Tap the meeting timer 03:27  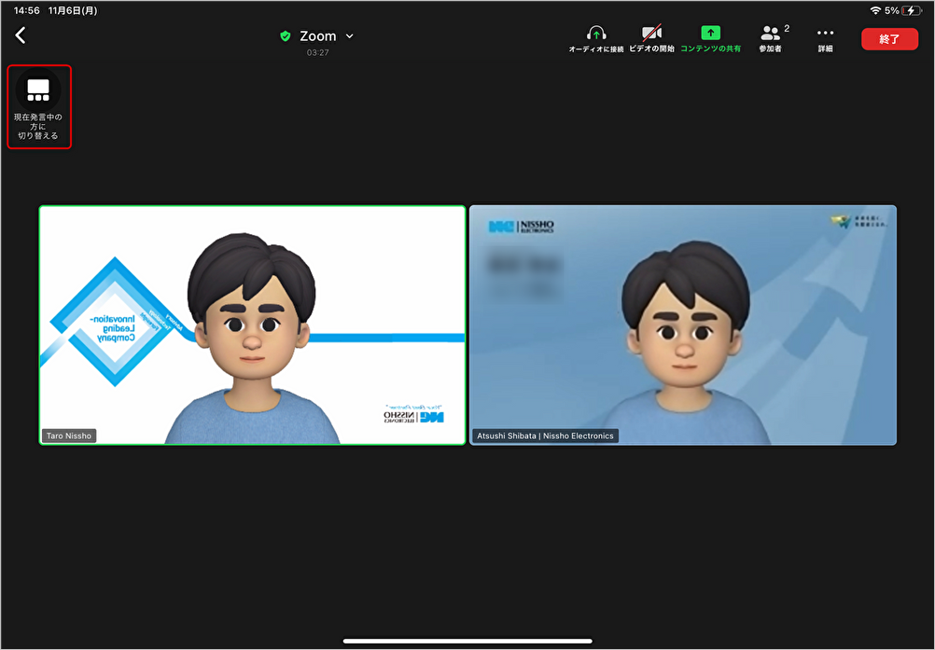(x=318, y=52)
